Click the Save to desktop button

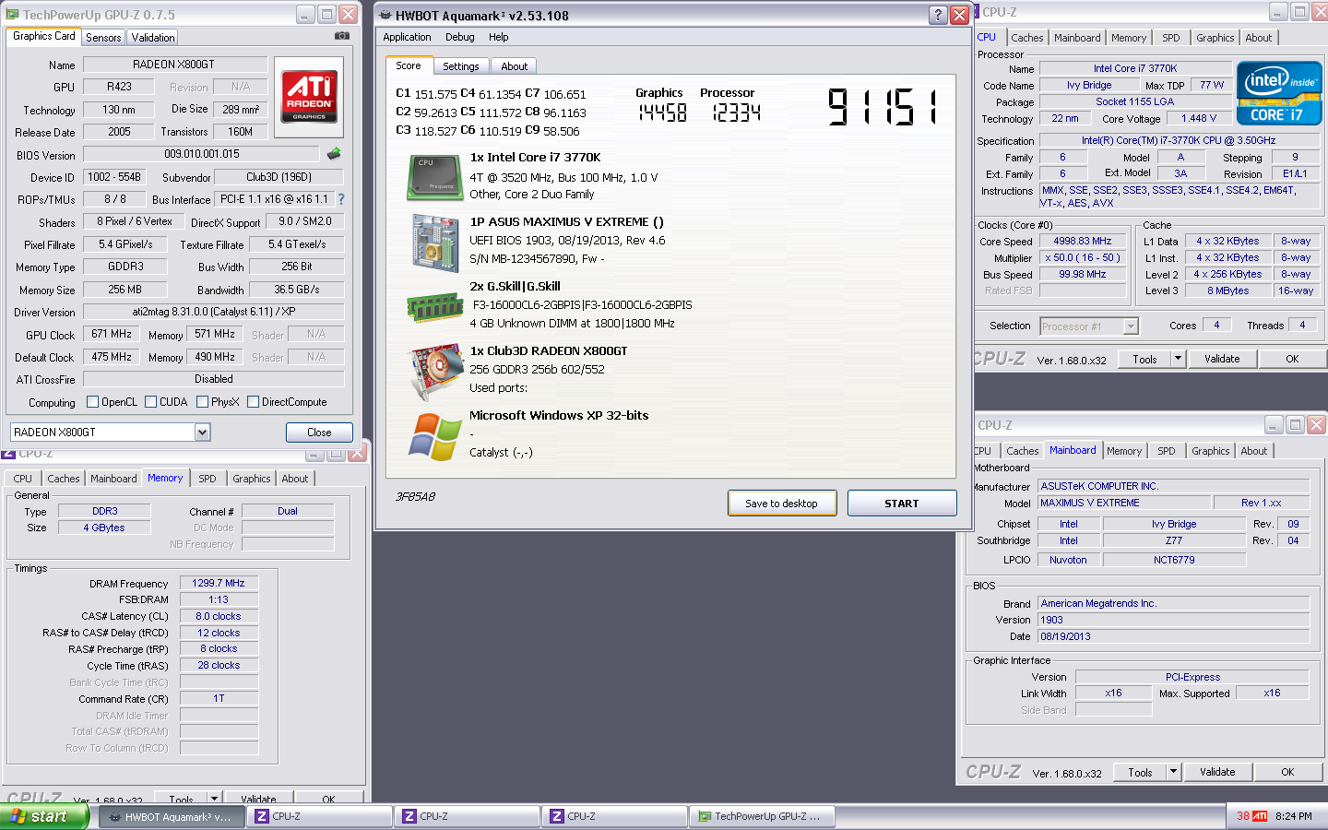pyautogui.click(x=781, y=504)
